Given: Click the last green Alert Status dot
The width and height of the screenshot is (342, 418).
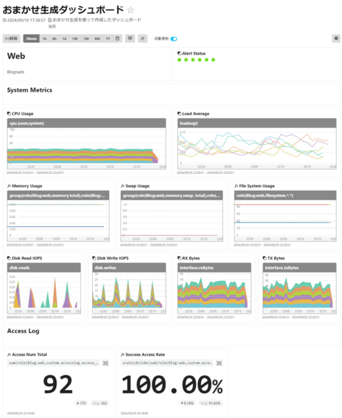Looking at the screenshot, I should tap(213, 60).
